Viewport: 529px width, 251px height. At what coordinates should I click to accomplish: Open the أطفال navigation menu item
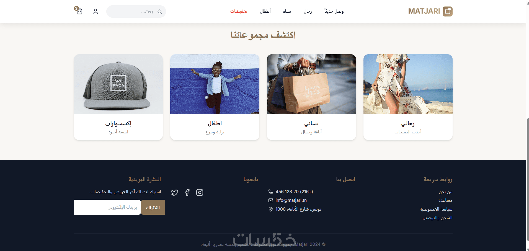(265, 11)
